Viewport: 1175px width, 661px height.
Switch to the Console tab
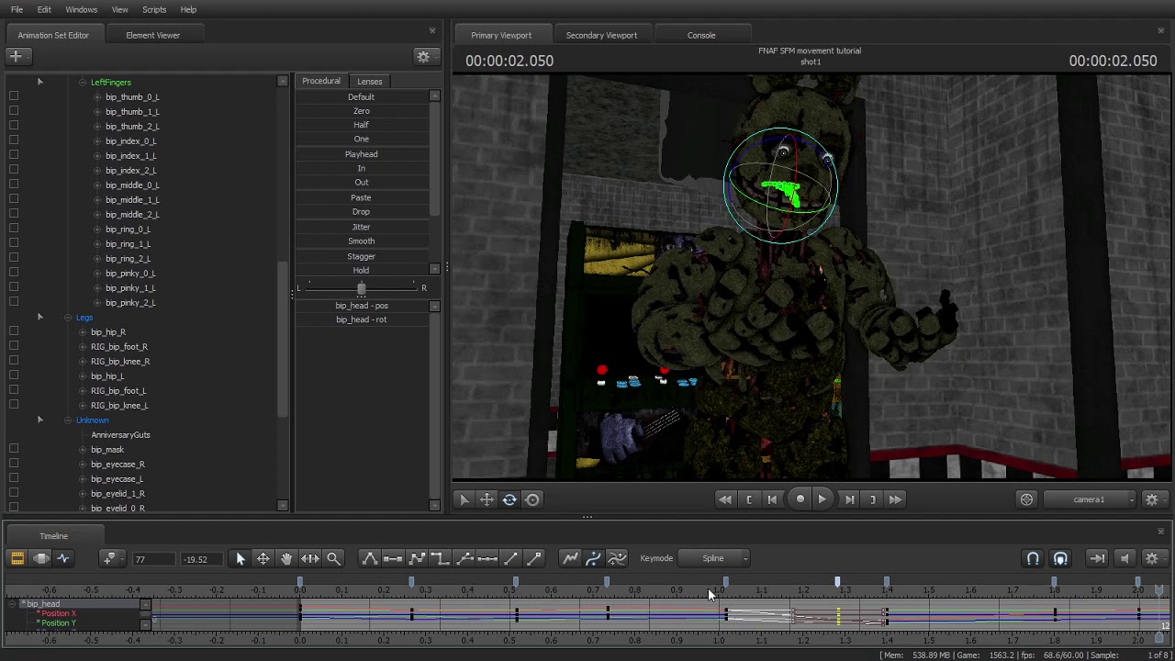pyautogui.click(x=701, y=35)
